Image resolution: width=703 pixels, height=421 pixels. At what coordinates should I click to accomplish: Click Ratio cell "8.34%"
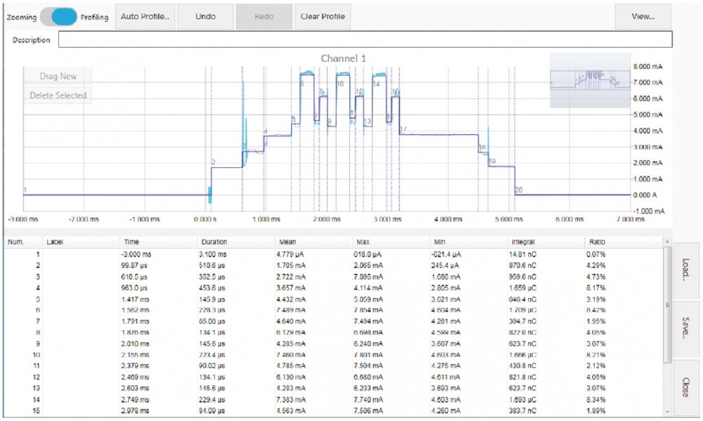click(596, 399)
